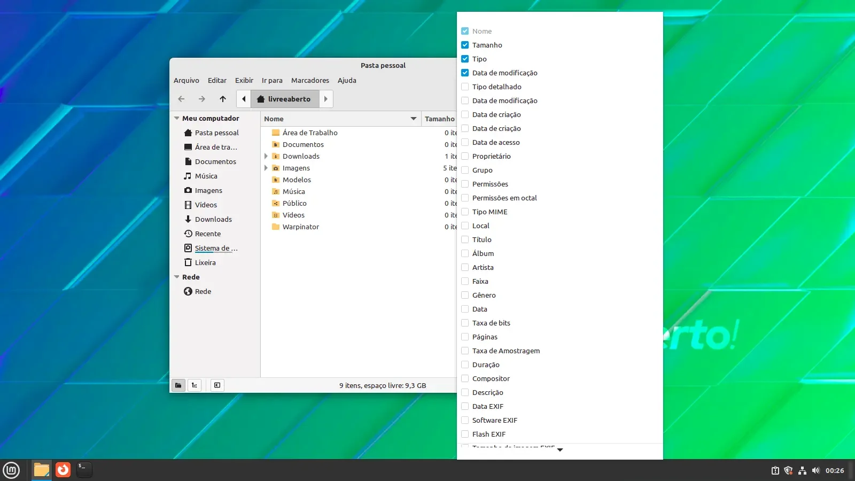Collapse the Meu computador section
855x481 pixels.
[x=177, y=118]
